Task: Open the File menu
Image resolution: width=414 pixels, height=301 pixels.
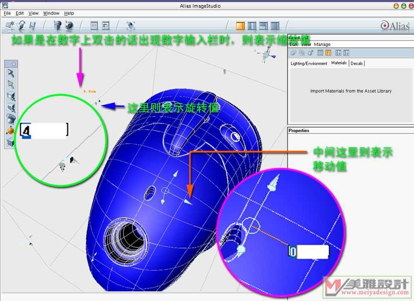Action: click(x=7, y=13)
